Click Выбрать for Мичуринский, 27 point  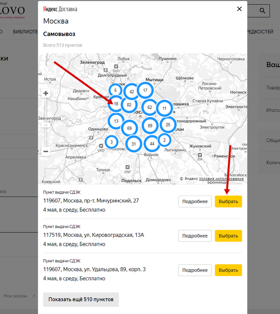coord(228,201)
